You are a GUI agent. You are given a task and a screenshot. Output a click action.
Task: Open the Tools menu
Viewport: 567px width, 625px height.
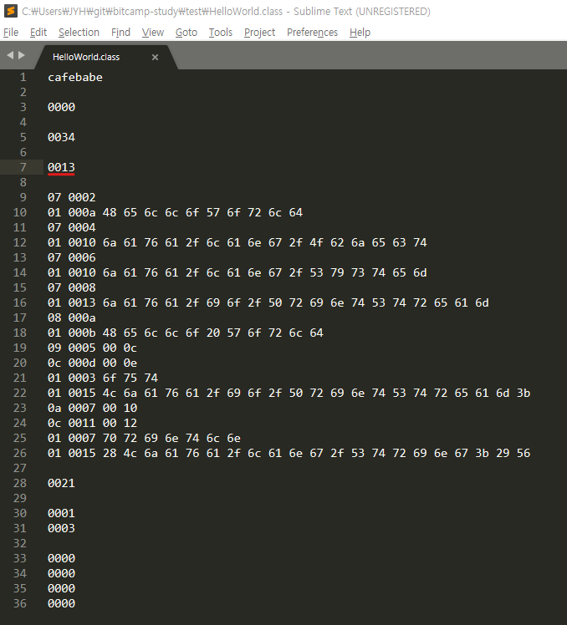[x=221, y=33]
